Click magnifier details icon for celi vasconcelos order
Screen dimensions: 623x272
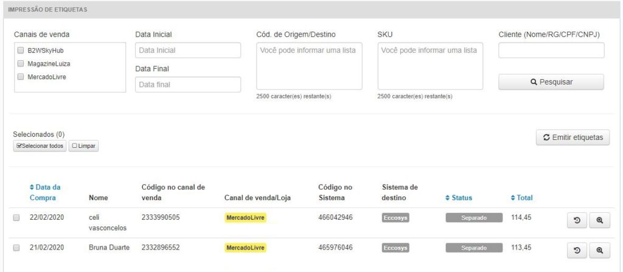(x=599, y=221)
